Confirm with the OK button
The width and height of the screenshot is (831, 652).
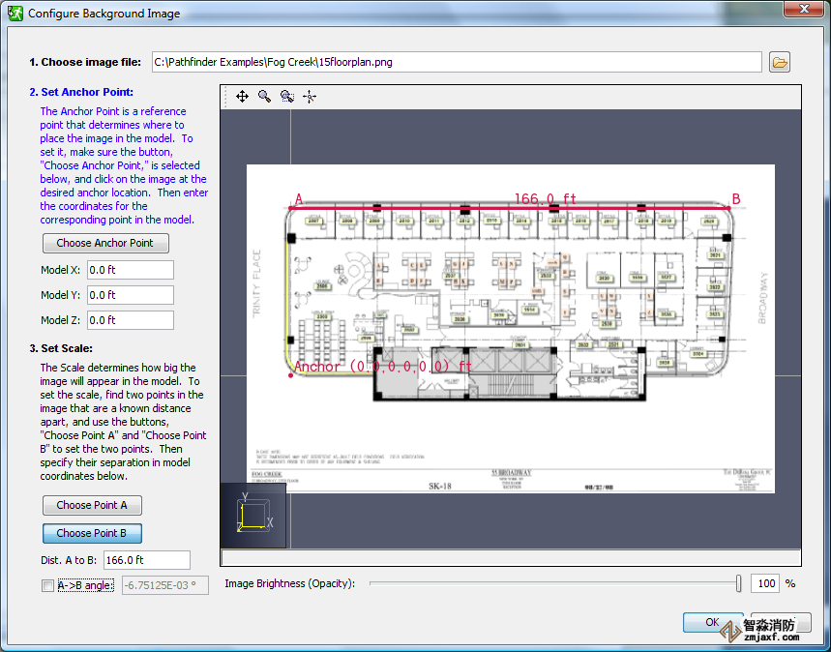tap(712, 622)
